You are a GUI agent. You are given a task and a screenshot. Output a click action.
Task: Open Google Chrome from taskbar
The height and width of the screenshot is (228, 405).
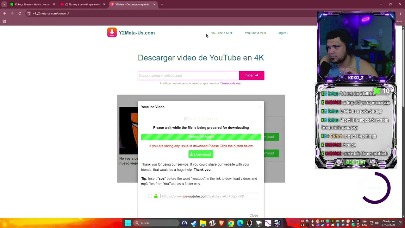[x=231, y=223]
